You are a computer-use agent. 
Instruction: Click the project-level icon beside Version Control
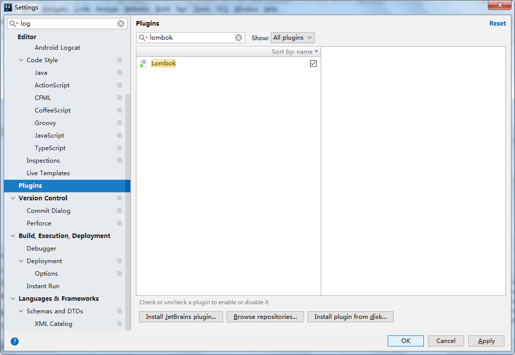point(119,198)
